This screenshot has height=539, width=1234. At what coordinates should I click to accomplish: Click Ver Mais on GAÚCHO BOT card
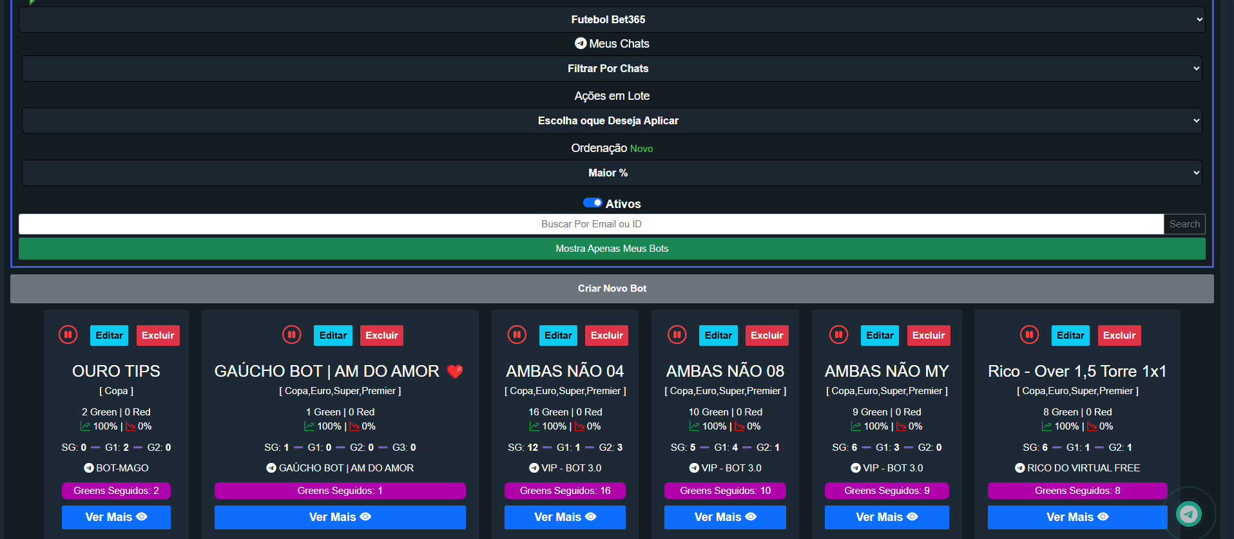coord(340,517)
